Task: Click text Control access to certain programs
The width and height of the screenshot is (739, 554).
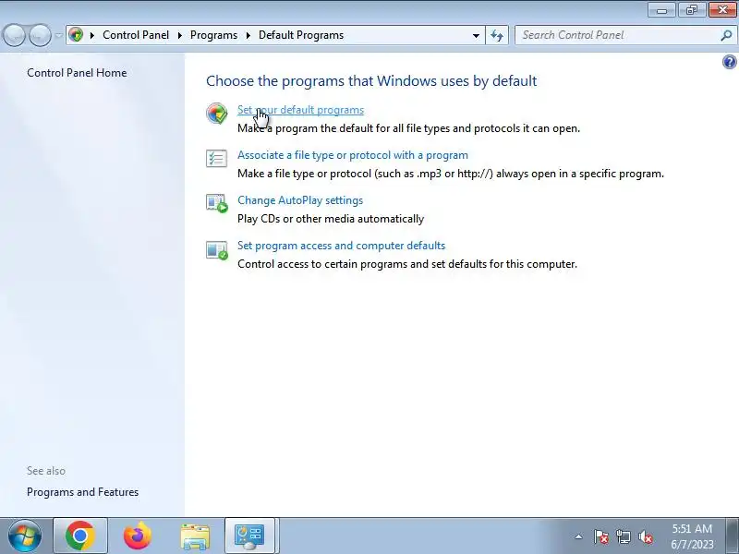Action: (407, 264)
